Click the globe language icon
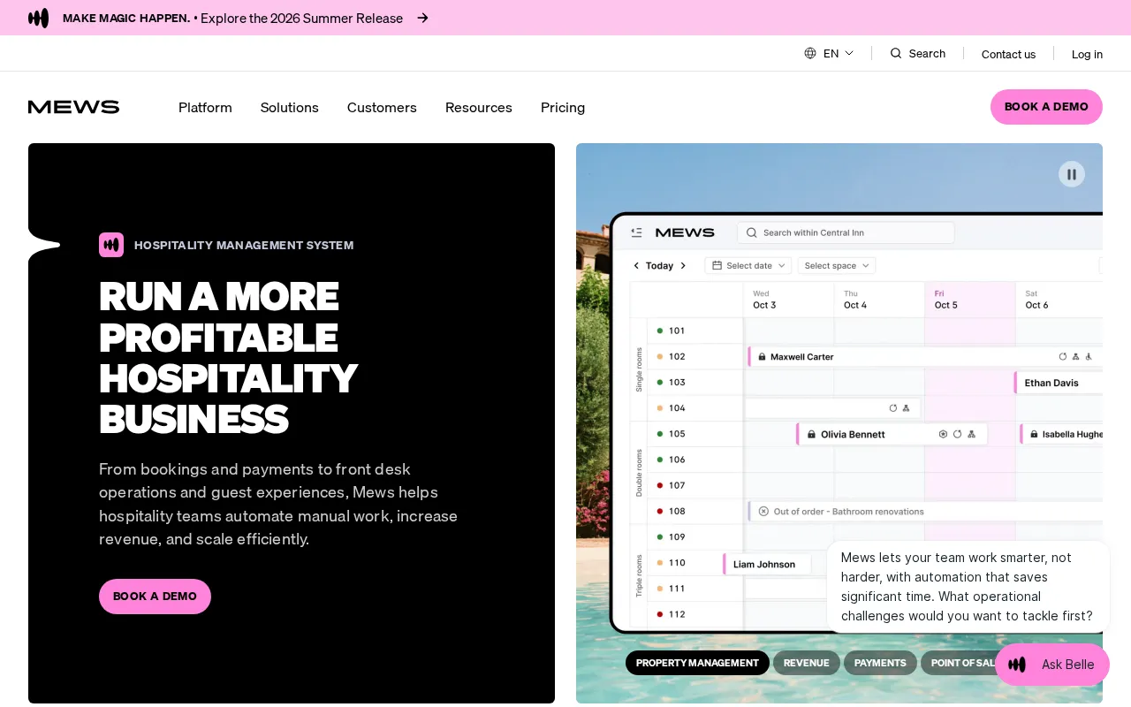This screenshot has height=707, width=1131. 810,53
